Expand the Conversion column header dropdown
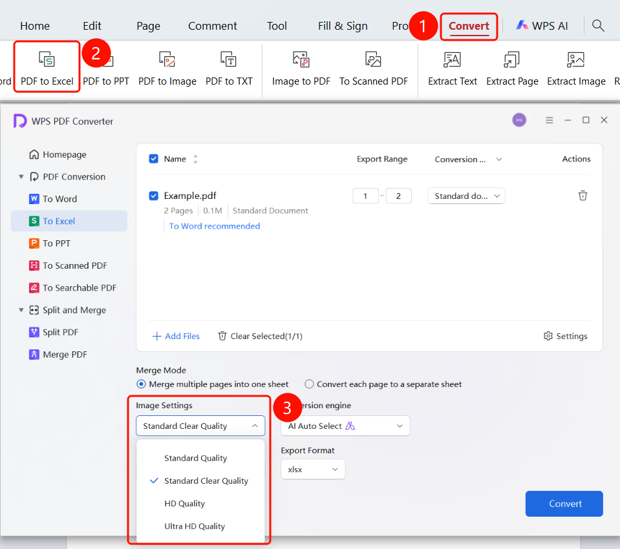Screen dimensions: 620x549 point(499,159)
